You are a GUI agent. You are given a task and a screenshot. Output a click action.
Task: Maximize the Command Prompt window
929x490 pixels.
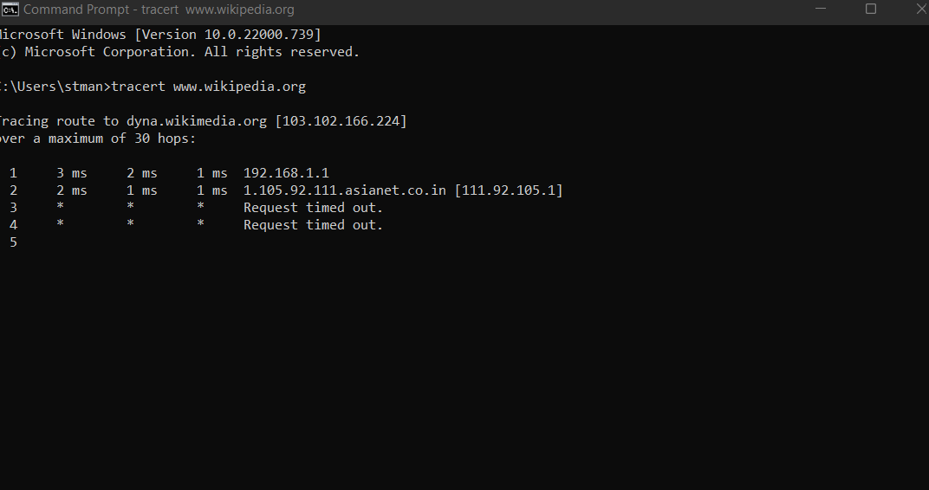[x=870, y=9]
